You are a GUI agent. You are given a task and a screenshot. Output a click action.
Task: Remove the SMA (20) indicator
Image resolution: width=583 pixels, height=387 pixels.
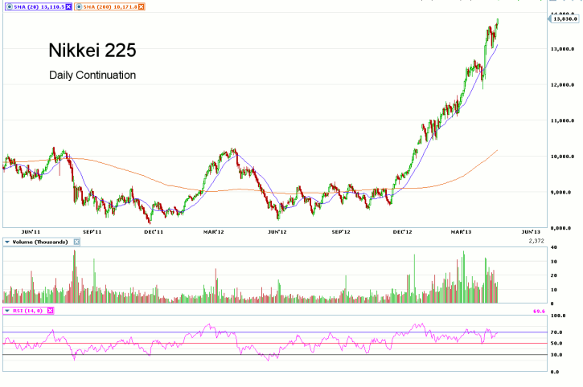point(68,6)
